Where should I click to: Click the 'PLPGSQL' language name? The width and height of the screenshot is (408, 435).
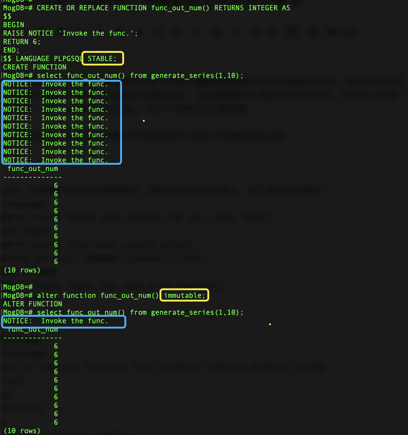click(68, 59)
